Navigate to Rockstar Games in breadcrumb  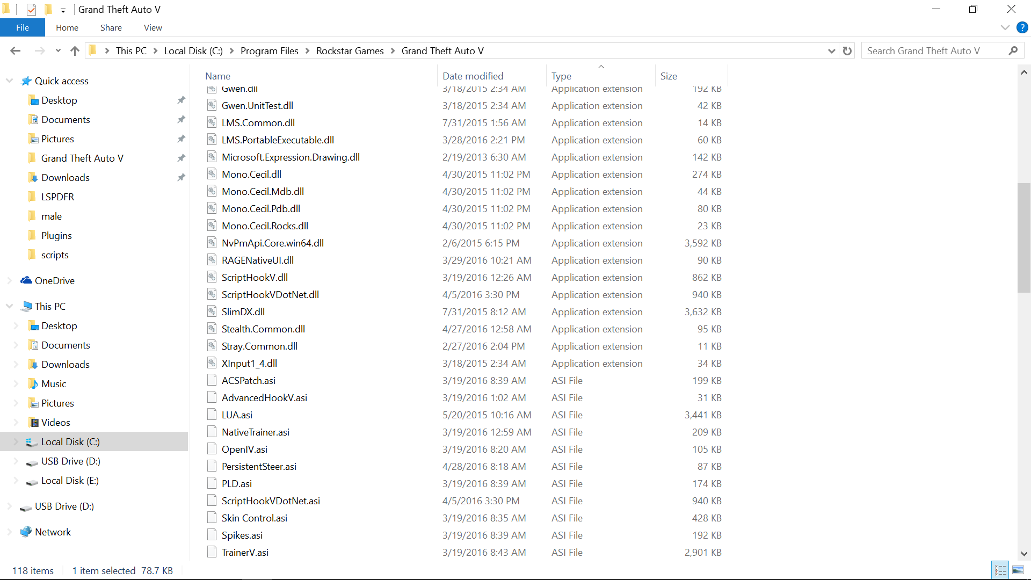(x=350, y=50)
